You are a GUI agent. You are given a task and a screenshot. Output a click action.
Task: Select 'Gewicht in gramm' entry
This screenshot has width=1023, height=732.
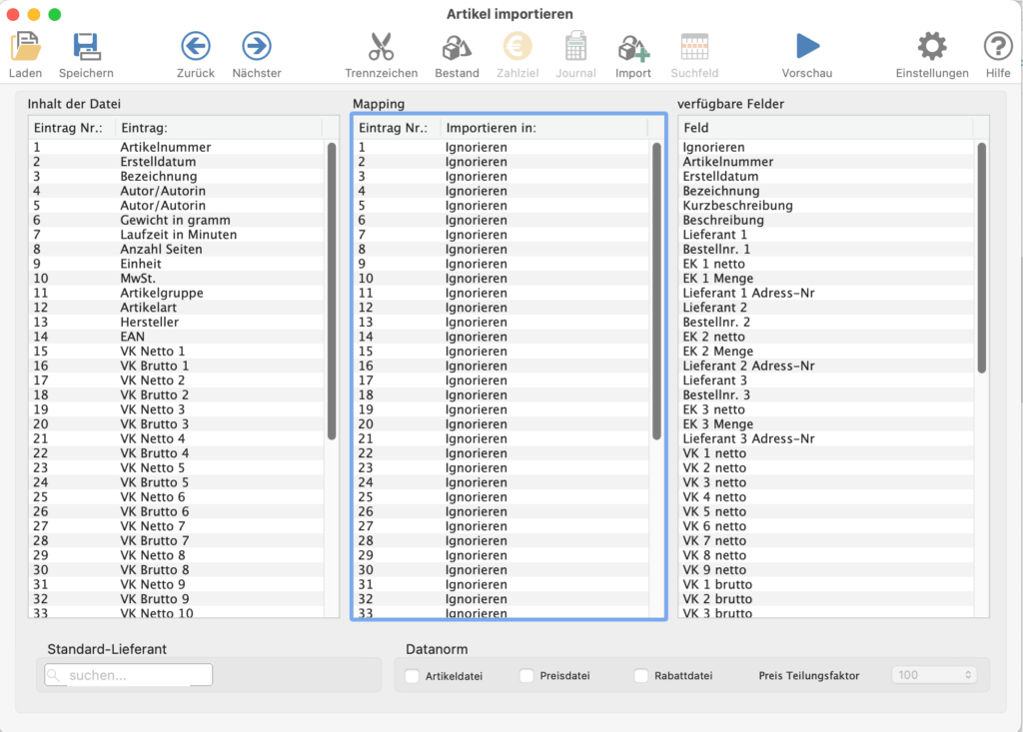click(x=175, y=220)
